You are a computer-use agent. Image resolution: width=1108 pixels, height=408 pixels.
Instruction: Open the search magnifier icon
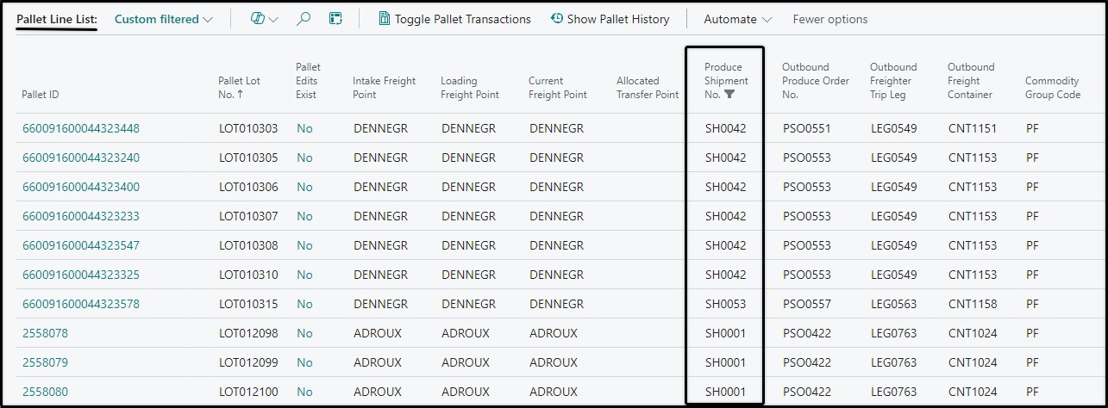(x=304, y=19)
